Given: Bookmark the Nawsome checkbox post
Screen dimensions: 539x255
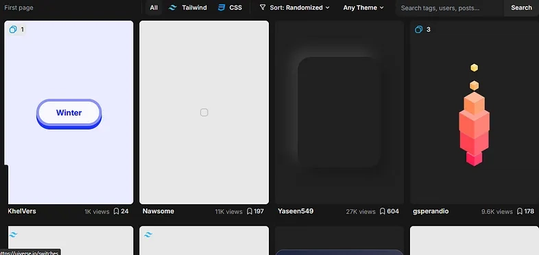Looking at the screenshot, I should pyautogui.click(x=250, y=211).
